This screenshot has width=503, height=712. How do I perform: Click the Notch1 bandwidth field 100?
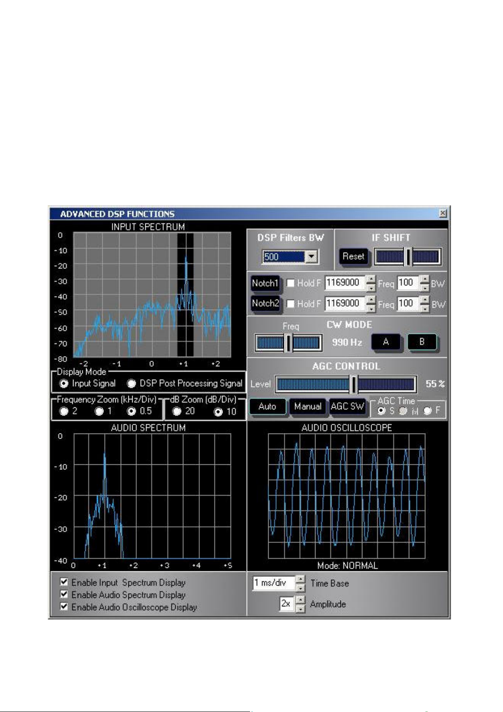point(408,283)
